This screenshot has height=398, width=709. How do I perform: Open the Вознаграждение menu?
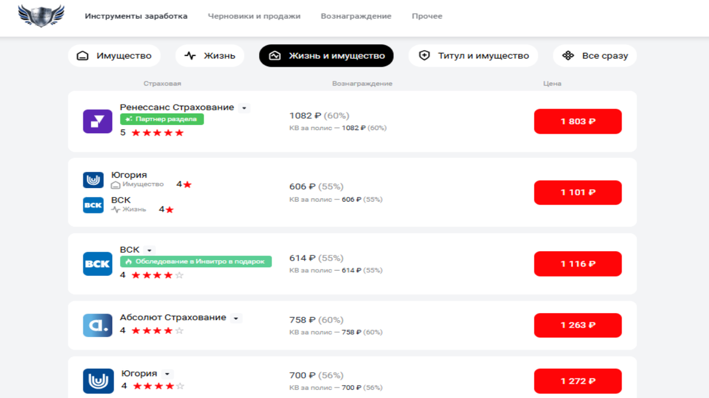[356, 16]
